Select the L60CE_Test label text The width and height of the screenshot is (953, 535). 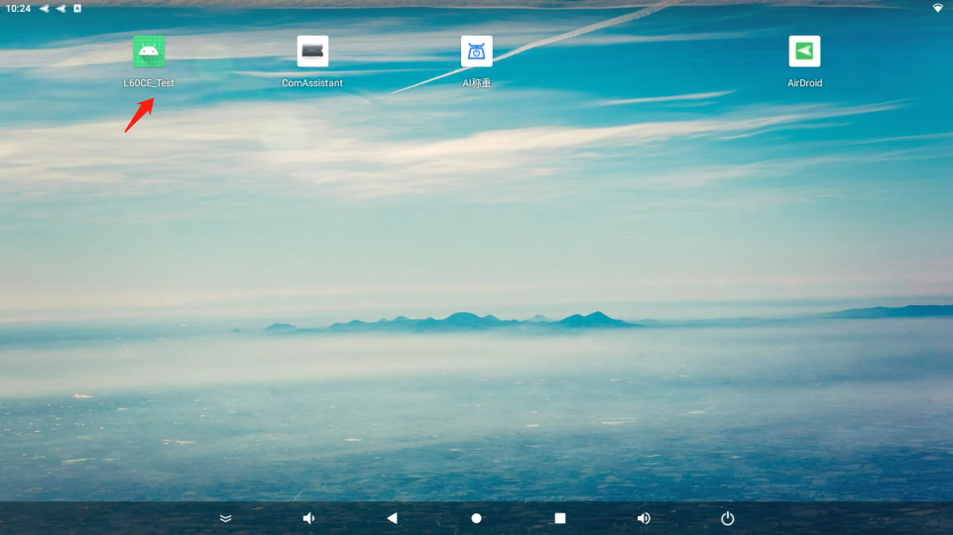coord(149,83)
